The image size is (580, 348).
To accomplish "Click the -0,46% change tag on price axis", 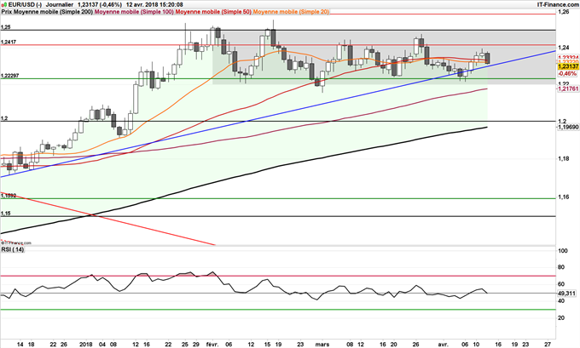I will click(568, 74).
